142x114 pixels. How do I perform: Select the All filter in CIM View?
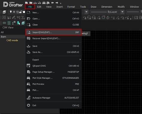(x=2, y=32)
